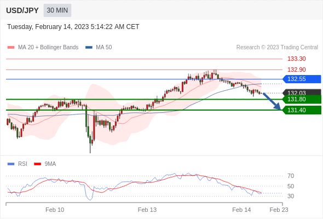Click the green 131.40 support price tag
The image size is (323, 219).
point(302,110)
